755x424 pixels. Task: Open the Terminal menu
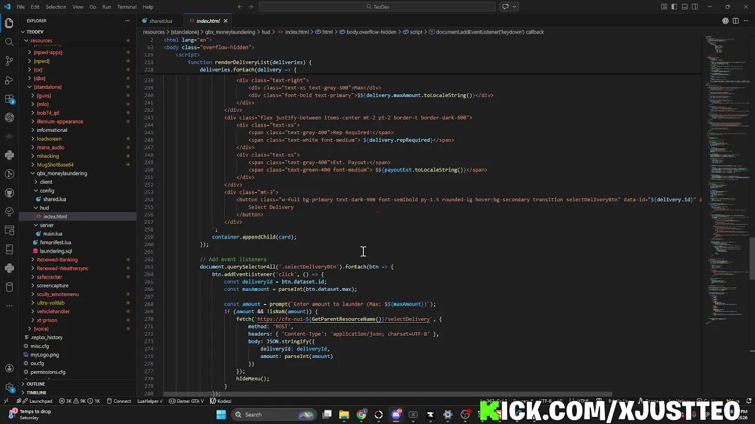(127, 7)
